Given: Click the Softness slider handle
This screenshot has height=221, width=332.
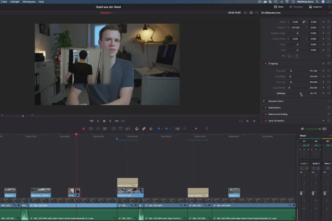Looking at the screenshot, I should pyautogui.click(x=301, y=93).
